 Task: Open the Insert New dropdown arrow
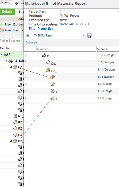(x=22, y=30)
